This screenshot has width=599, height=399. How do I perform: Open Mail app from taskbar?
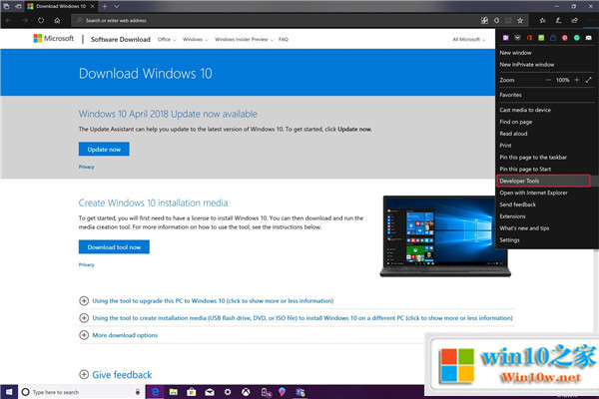pyautogui.click(x=210, y=392)
